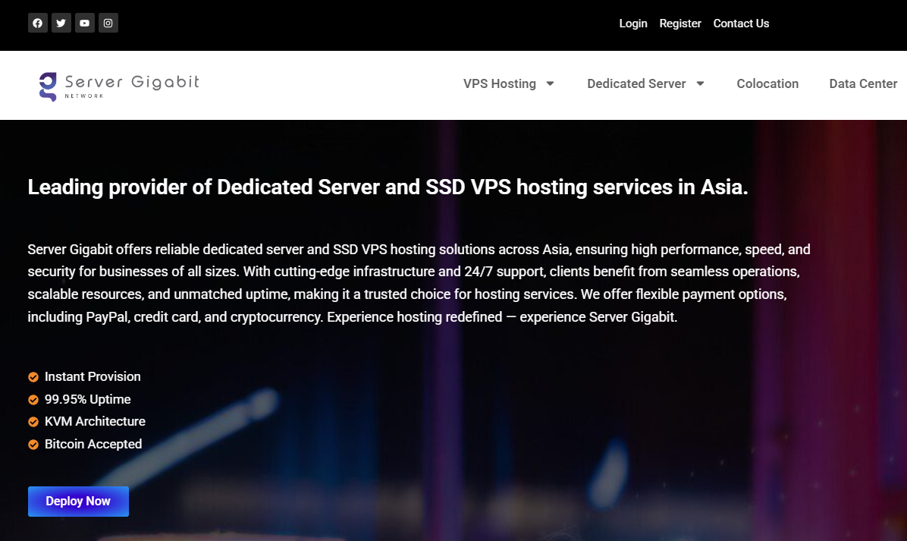Click the Login link
The image size is (907, 541).
[633, 24]
